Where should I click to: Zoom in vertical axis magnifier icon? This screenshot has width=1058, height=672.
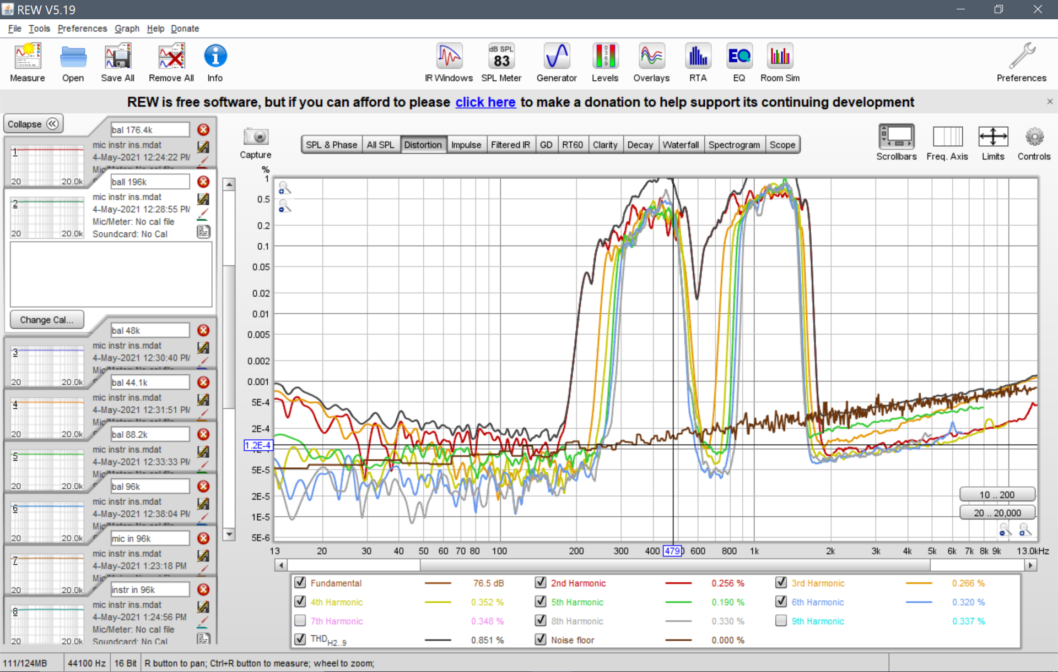[x=284, y=188]
